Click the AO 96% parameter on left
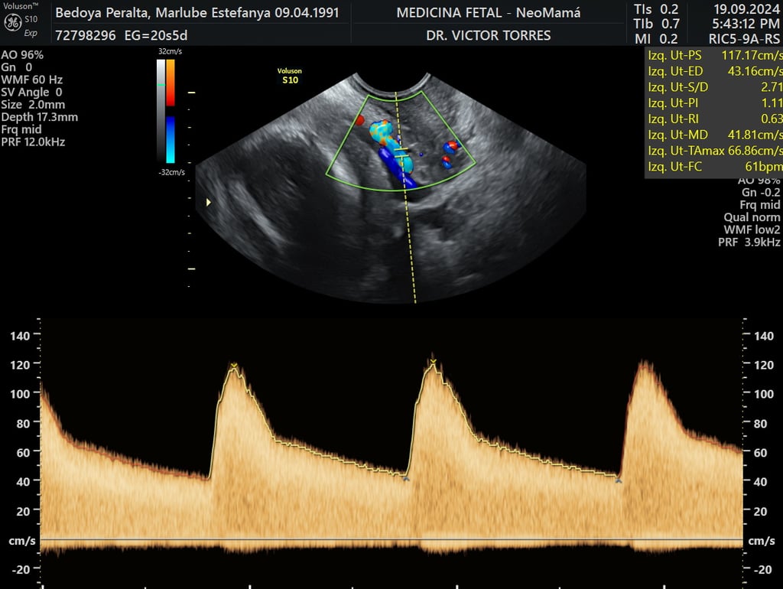This screenshot has width=783, height=589. tap(22, 55)
